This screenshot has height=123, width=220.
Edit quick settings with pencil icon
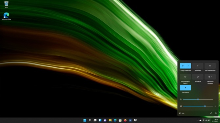[x=211, y=113]
